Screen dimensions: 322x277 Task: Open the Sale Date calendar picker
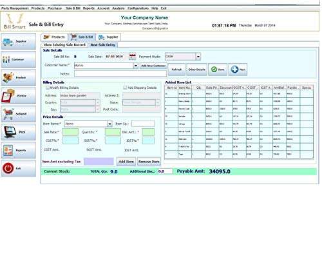tap(132, 57)
